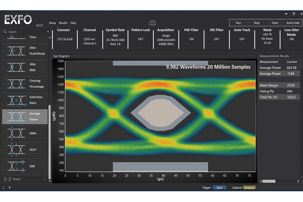
Task: Click the Search measurements field
Action: pyautogui.click(x=25, y=32)
